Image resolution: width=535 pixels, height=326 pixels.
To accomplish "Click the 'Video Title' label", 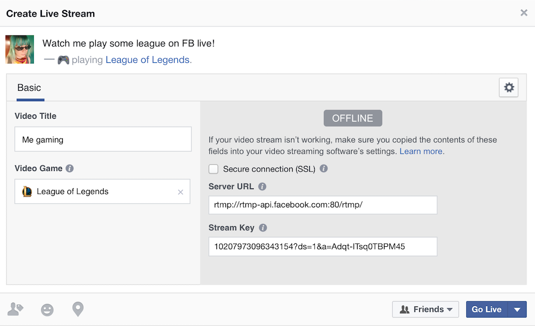I will pyautogui.click(x=35, y=116).
